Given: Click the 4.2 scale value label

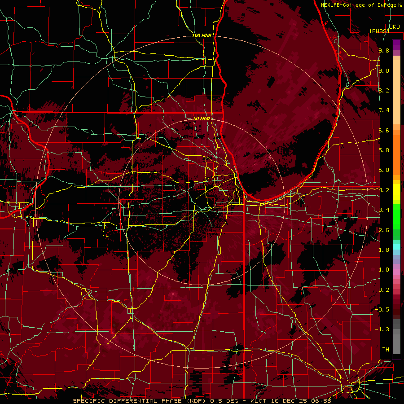Looking at the screenshot, I should pyautogui.click(x=384, y=190).
